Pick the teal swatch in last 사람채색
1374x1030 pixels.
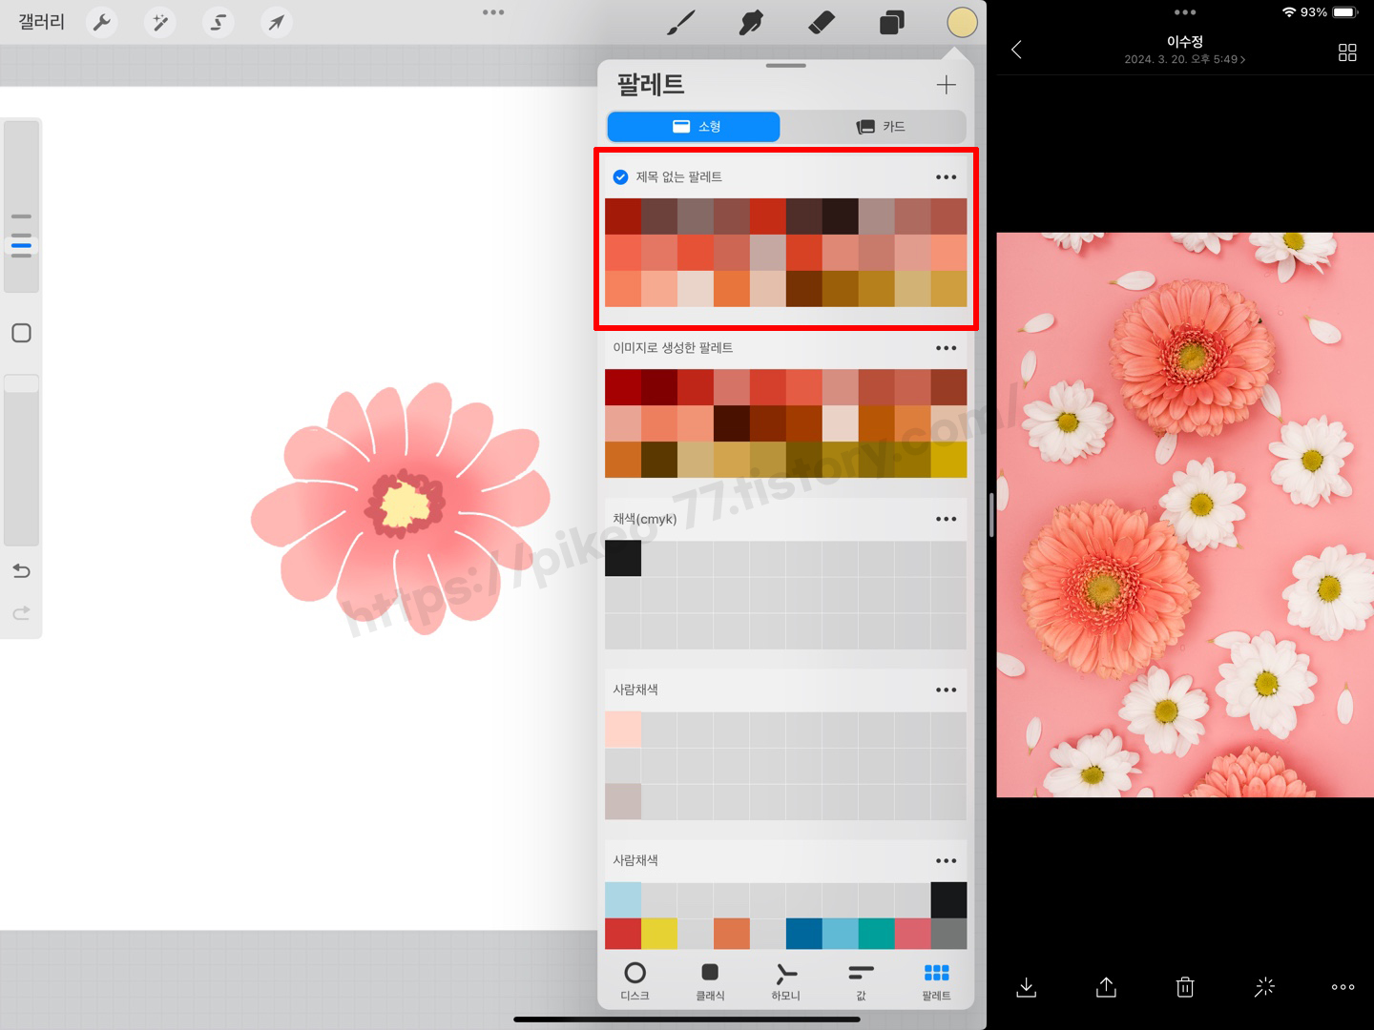(x=876, y=934)
